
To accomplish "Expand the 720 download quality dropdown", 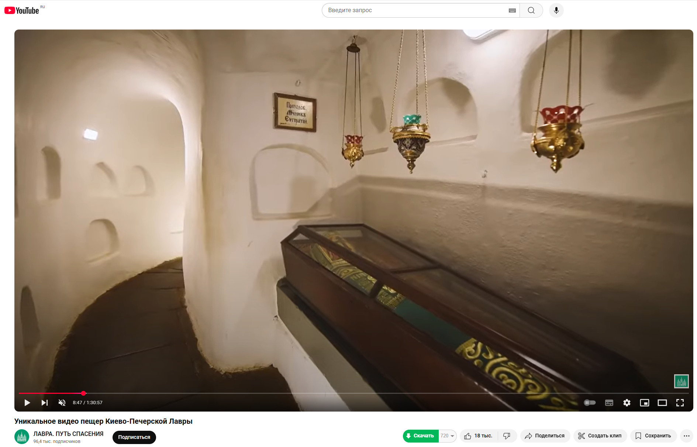I will coord(448,436).
